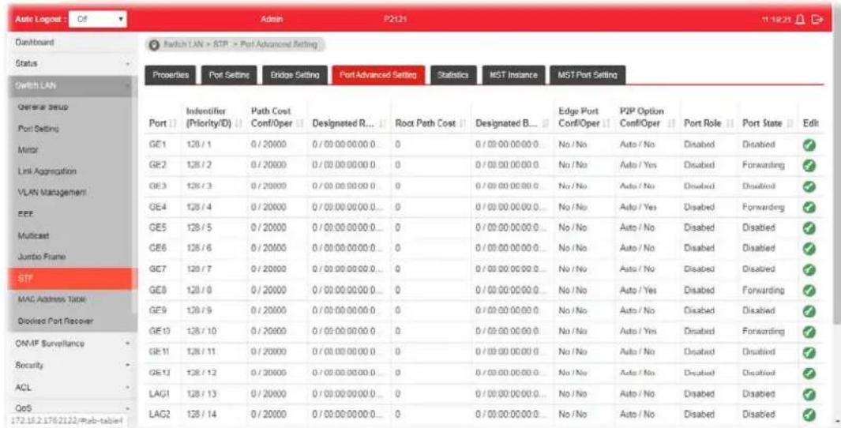841x428 pixels.
Task: Edit STP settings for port GE12
Action: tap(809, 374)
